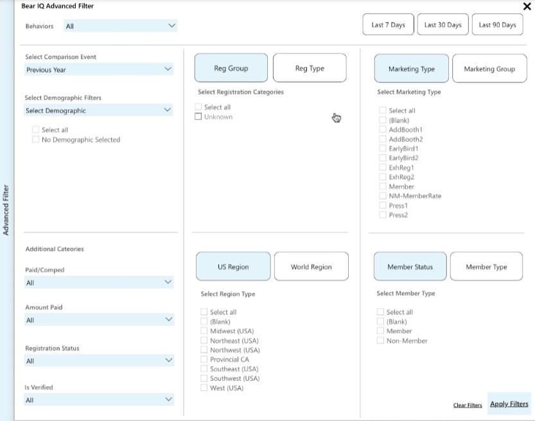Switch to the Member Type tab
Viewport: 535px width, 421px height.
click(x=486, y=266)
